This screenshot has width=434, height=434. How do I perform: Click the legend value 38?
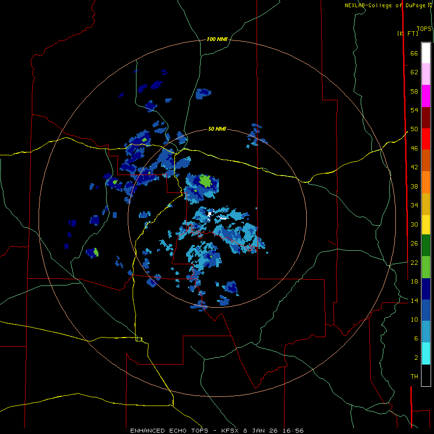[x=414, y=187]
